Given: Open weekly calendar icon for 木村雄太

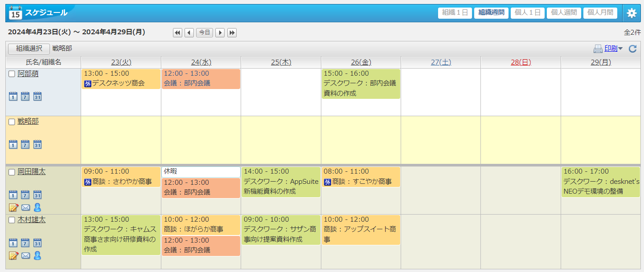Looking at the screenshot, I should click(x=25, y=243).
